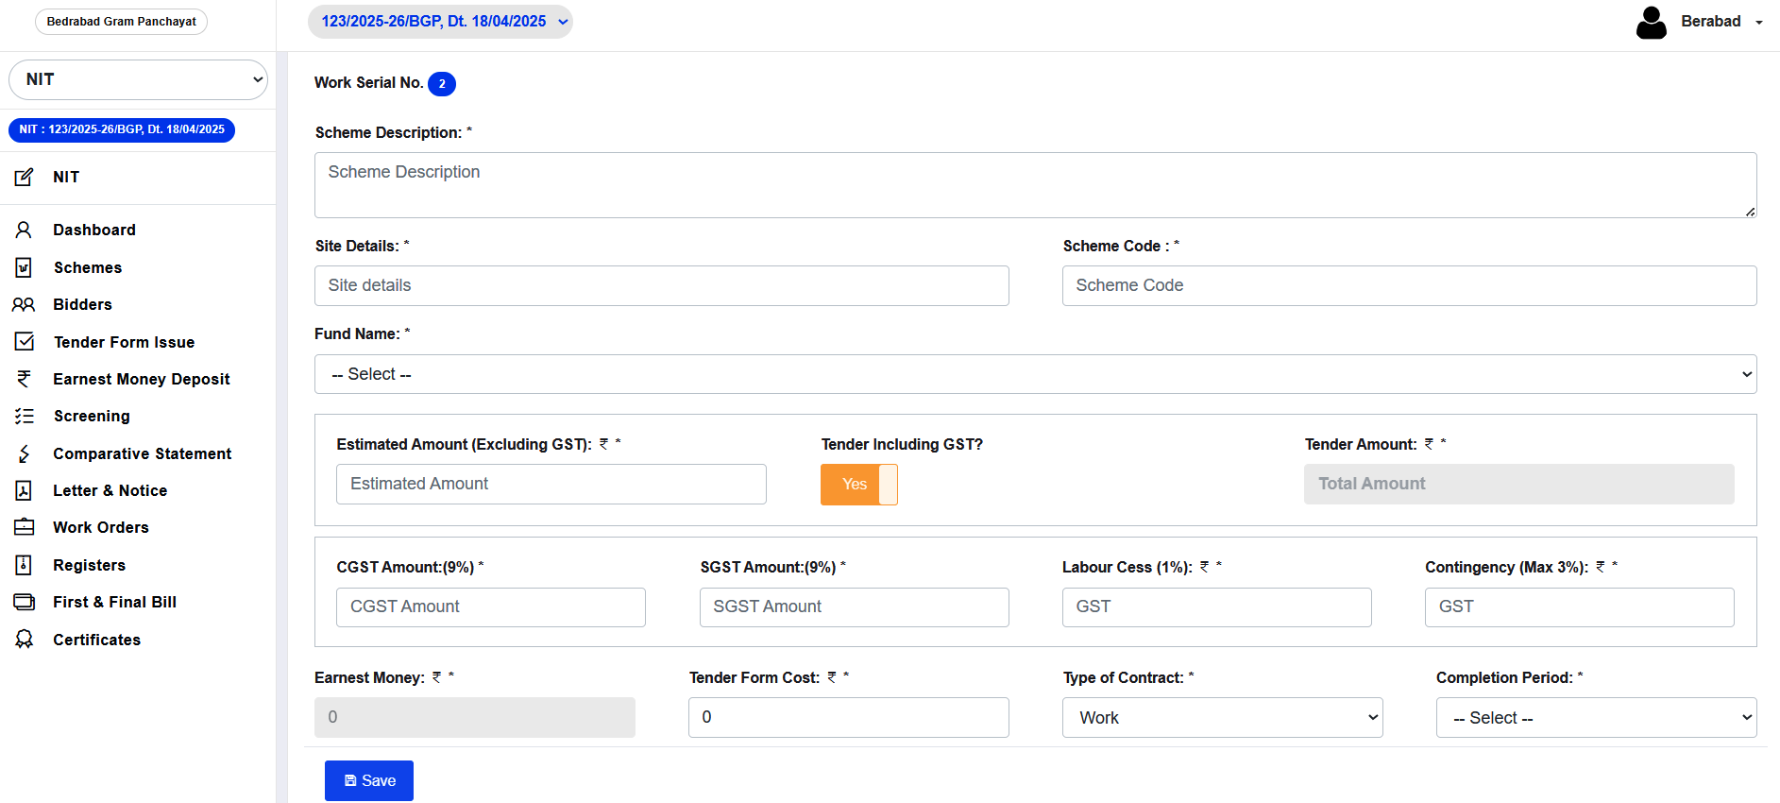Open the NIT module selector in sidebar
Image resolution: width=1780 pixels, height=803 pixels.
pos(138,79)
